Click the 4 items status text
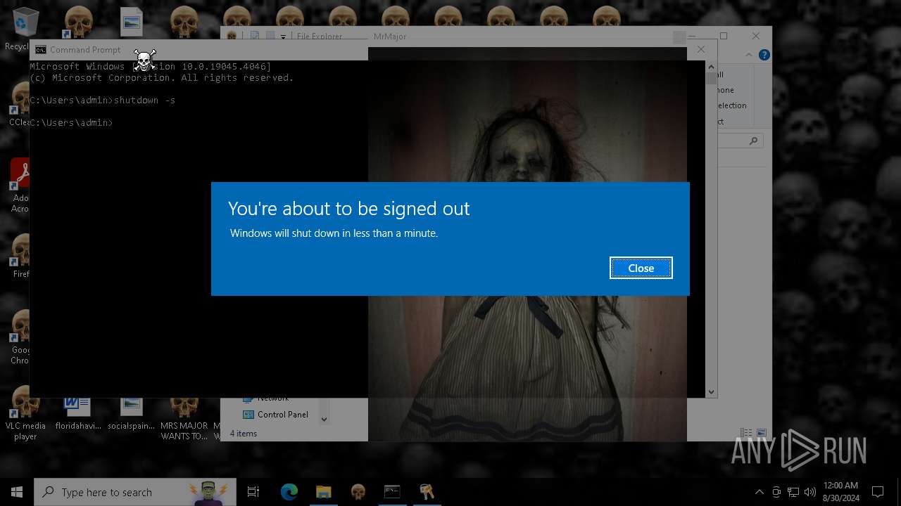 [244, 434]
